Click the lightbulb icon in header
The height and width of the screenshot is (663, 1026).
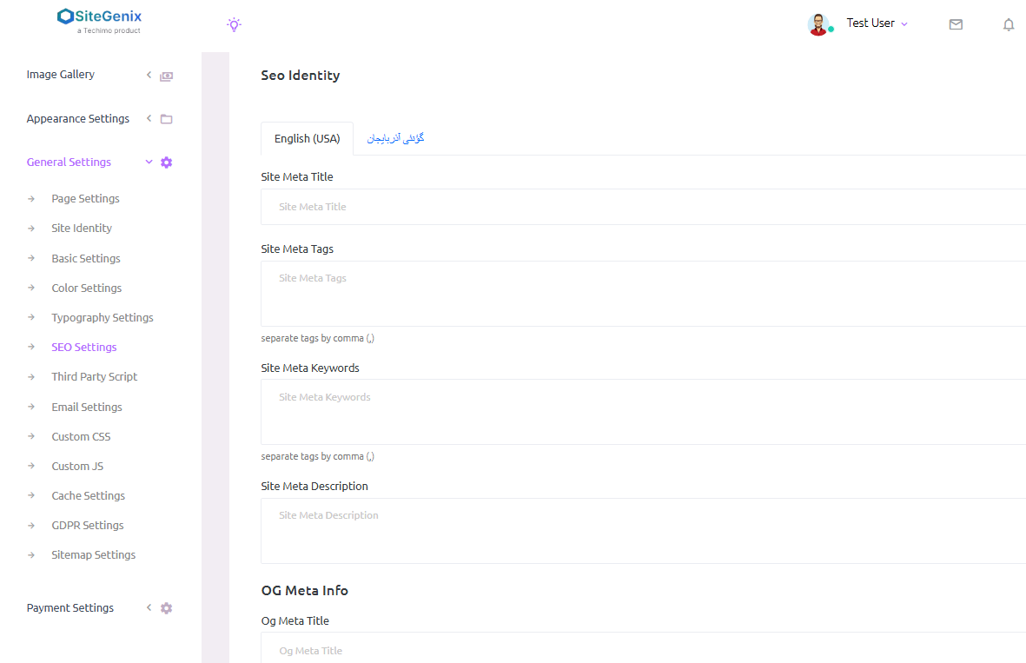[234, 24]
